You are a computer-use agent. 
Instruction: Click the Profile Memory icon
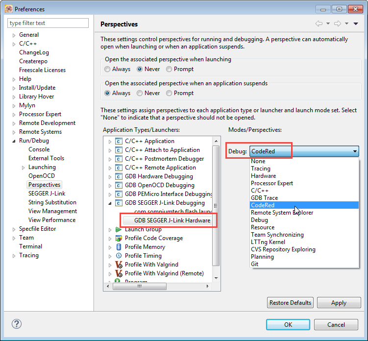coord(119,247)
